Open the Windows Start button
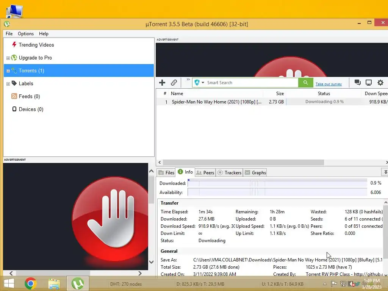The width and height of the screenshot is (388, 291). [9, 283]
